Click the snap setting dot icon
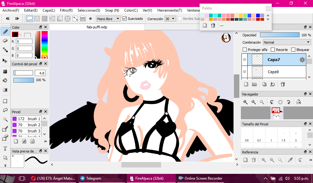This screenshot has width=313, height=183. tap(90, 19)
